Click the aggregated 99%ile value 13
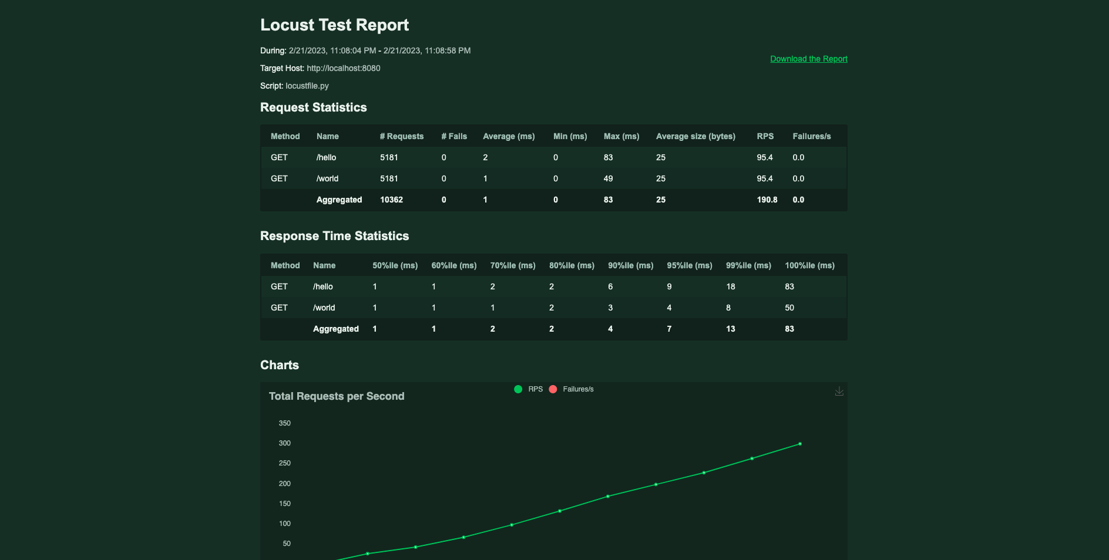The image size is (1109, 560). 730,329
